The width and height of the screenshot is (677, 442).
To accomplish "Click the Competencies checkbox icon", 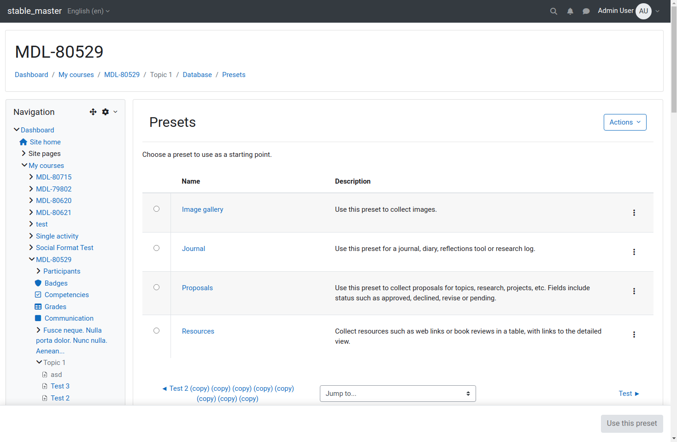I will [38, 295].
